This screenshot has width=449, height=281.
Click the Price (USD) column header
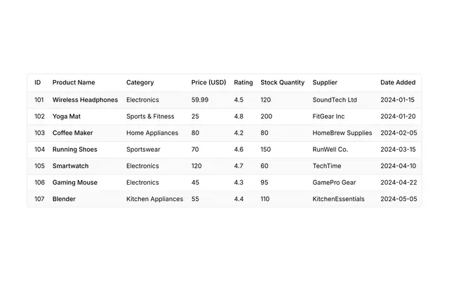coord(208,83)
